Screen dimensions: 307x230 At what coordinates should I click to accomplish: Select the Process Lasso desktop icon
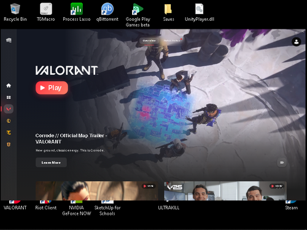coord(77,12)
